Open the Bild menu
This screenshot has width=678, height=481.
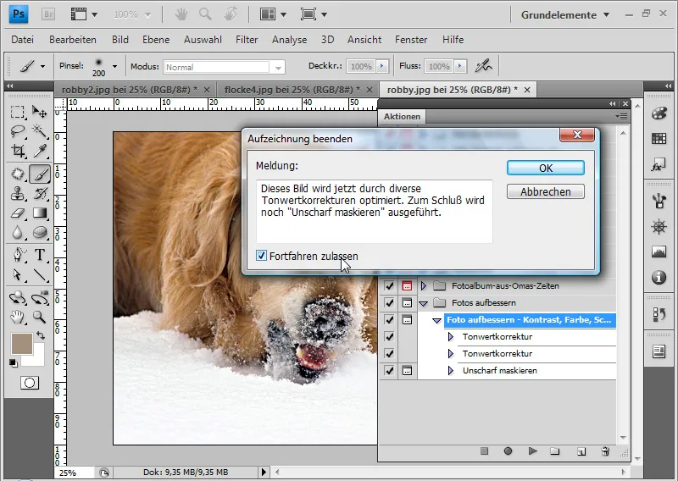point(120,40)
